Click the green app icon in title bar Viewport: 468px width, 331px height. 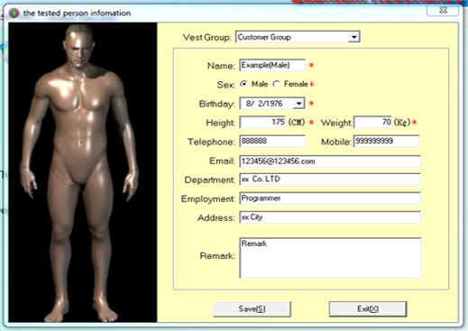(x=14, y=14)
